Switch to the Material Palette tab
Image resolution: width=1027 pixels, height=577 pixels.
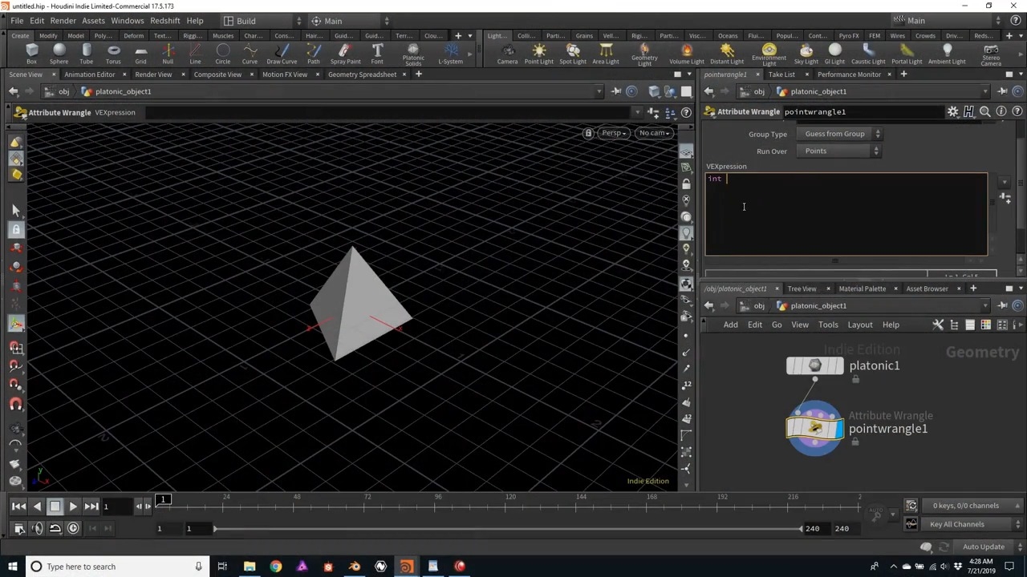pos(862,288)
